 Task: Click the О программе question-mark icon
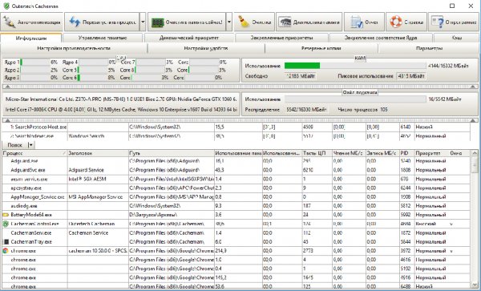(x=438, y=22)
